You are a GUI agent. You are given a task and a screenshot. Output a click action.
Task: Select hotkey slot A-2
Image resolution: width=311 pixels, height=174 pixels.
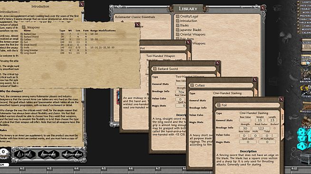click(x=22, y=168)
